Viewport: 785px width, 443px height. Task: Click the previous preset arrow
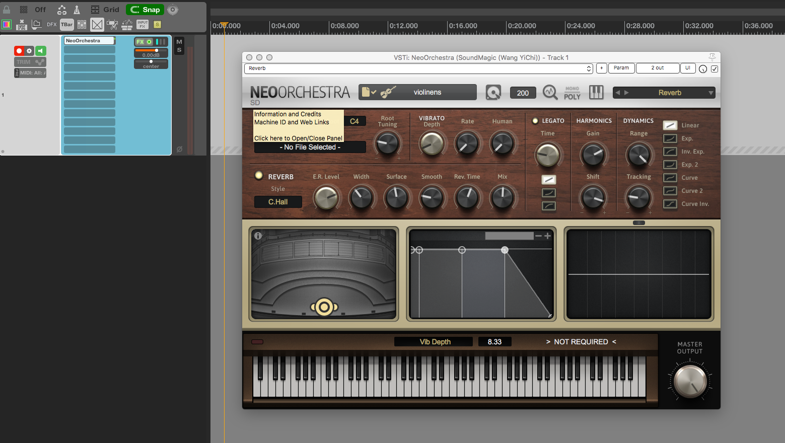[x=618, y=93]
